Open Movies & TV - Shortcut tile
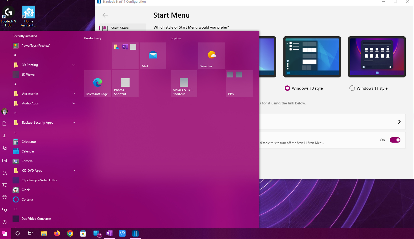This screenshot has width=414, height=239. click(x=184, y=84)
